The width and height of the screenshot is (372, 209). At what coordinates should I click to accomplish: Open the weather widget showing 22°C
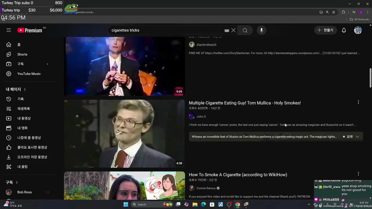click(13, 204)
